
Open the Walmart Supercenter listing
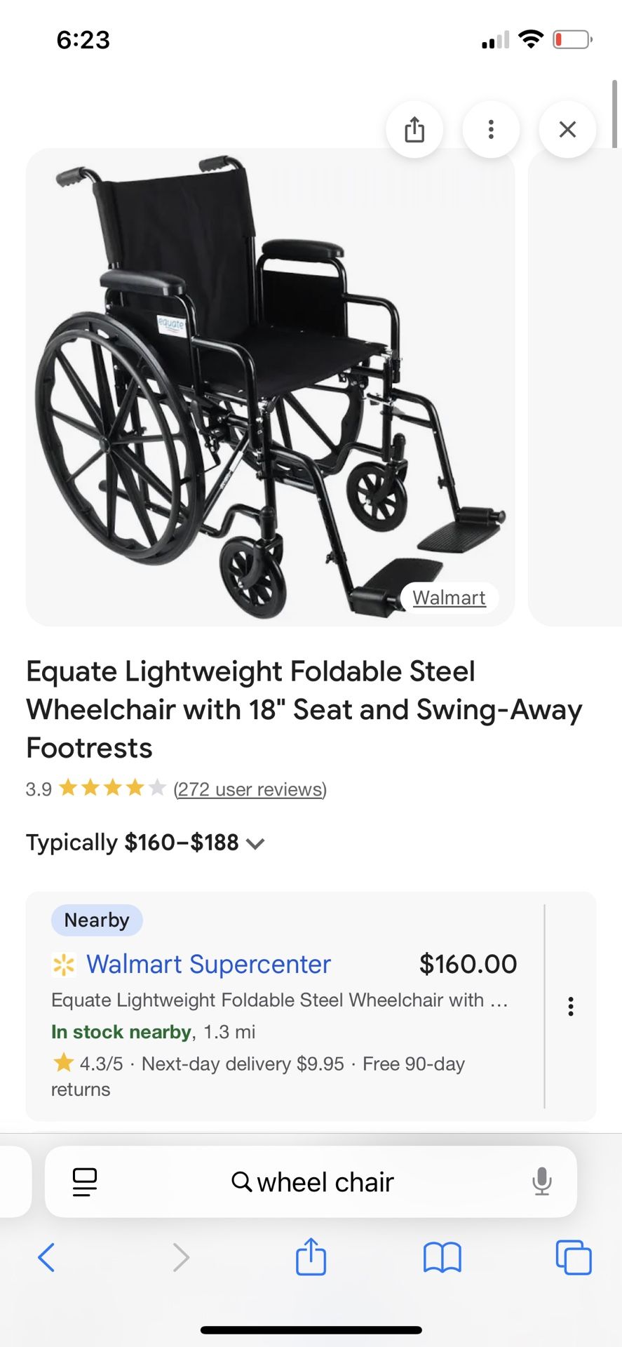pyautogui.click(x=208, y=964)
